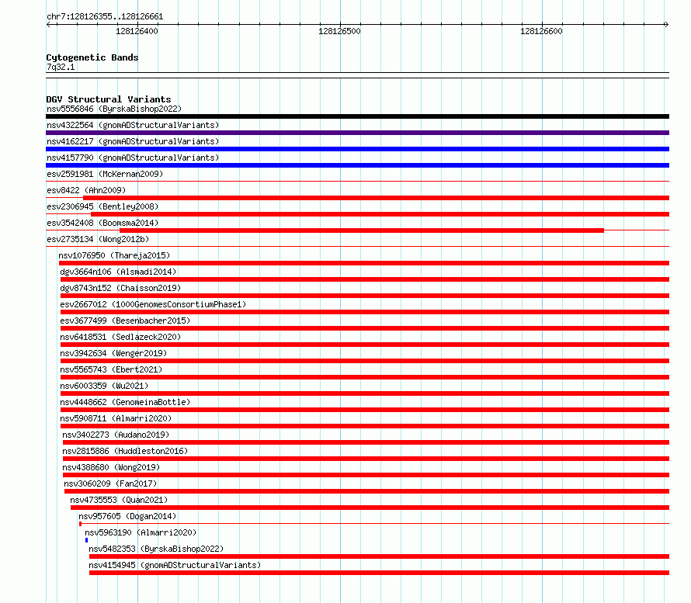Select the red nsv4735553 variant bar
This screenshot has width=691, height=603.
click(x=370, y=508)
